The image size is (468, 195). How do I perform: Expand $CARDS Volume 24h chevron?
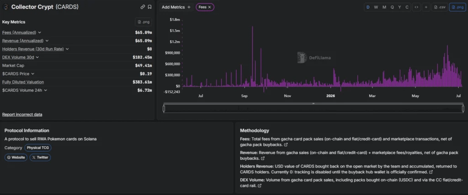(45, 90)
